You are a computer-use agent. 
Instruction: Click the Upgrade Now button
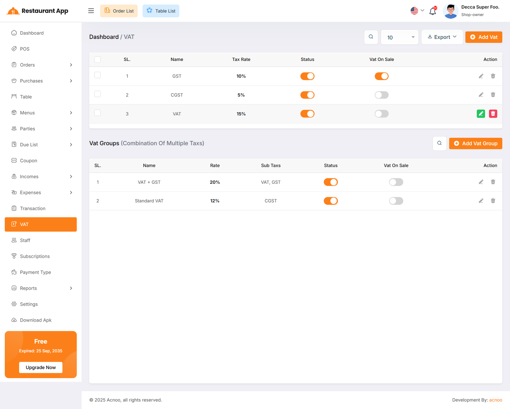tap(41, 367)
